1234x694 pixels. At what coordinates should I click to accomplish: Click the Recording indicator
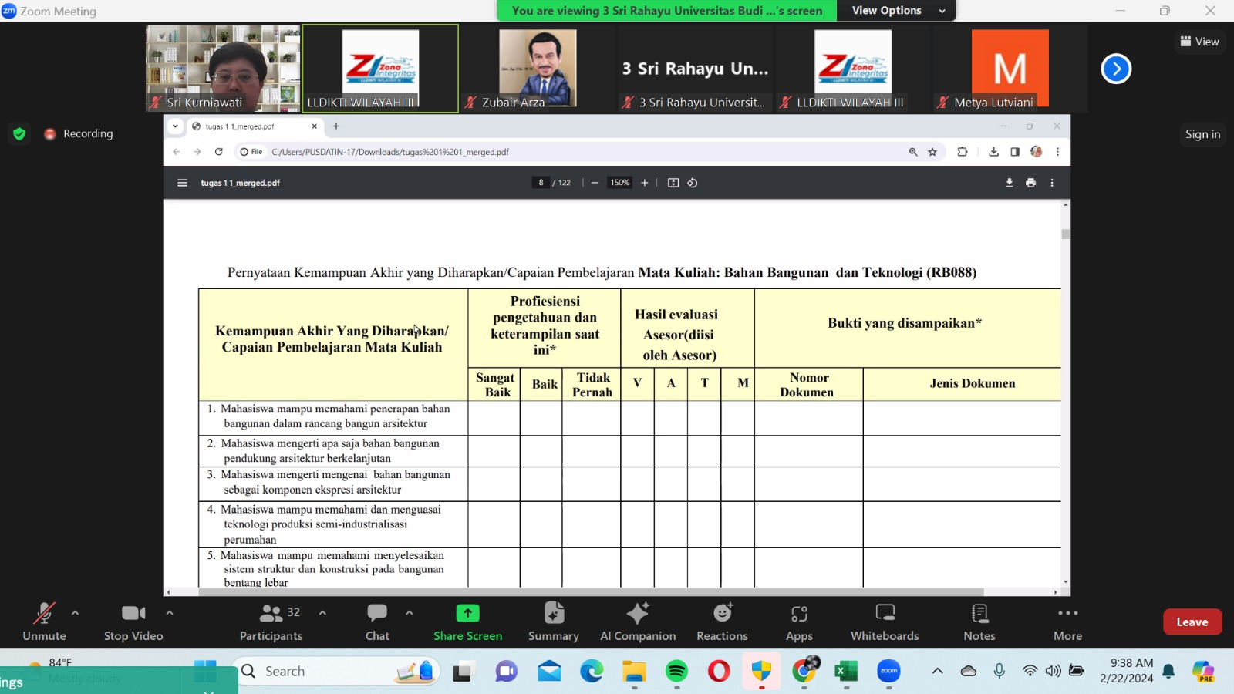[79, 133]
